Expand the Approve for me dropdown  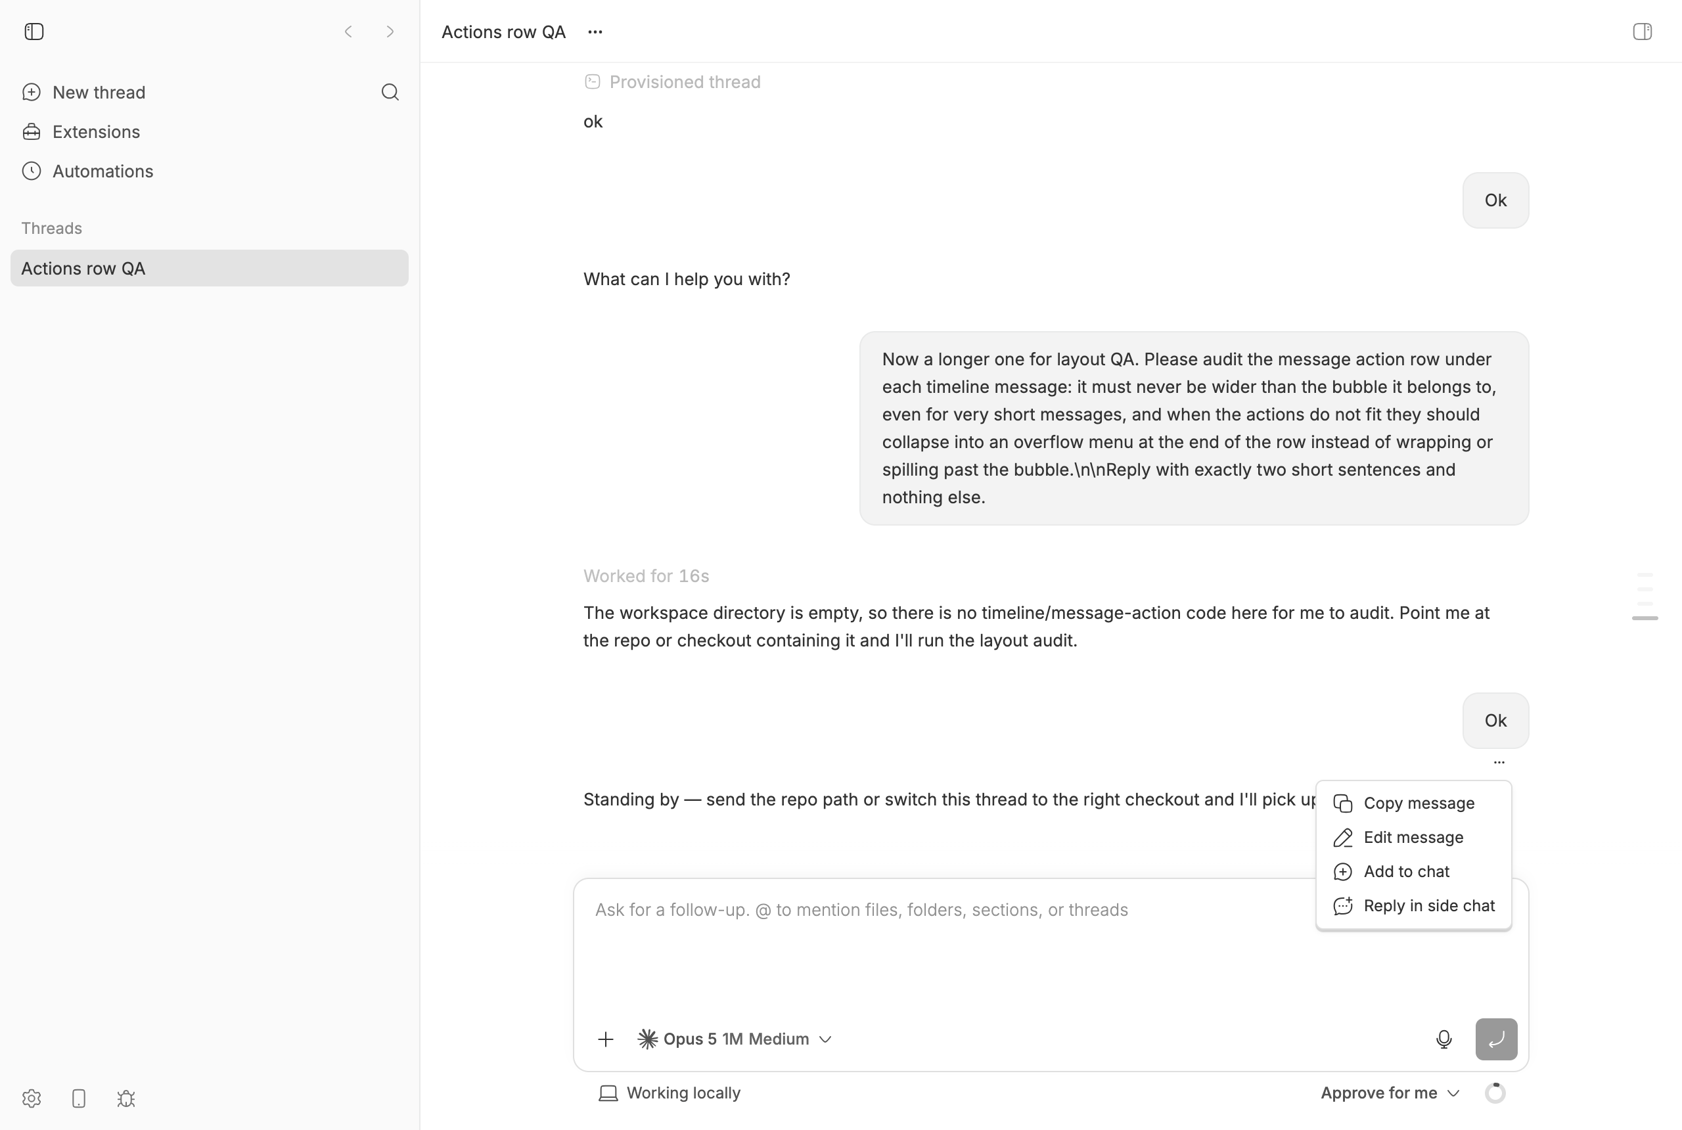[1390, 1093]
